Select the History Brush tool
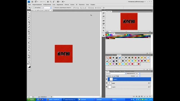The image size is (180, 101). 29,34
